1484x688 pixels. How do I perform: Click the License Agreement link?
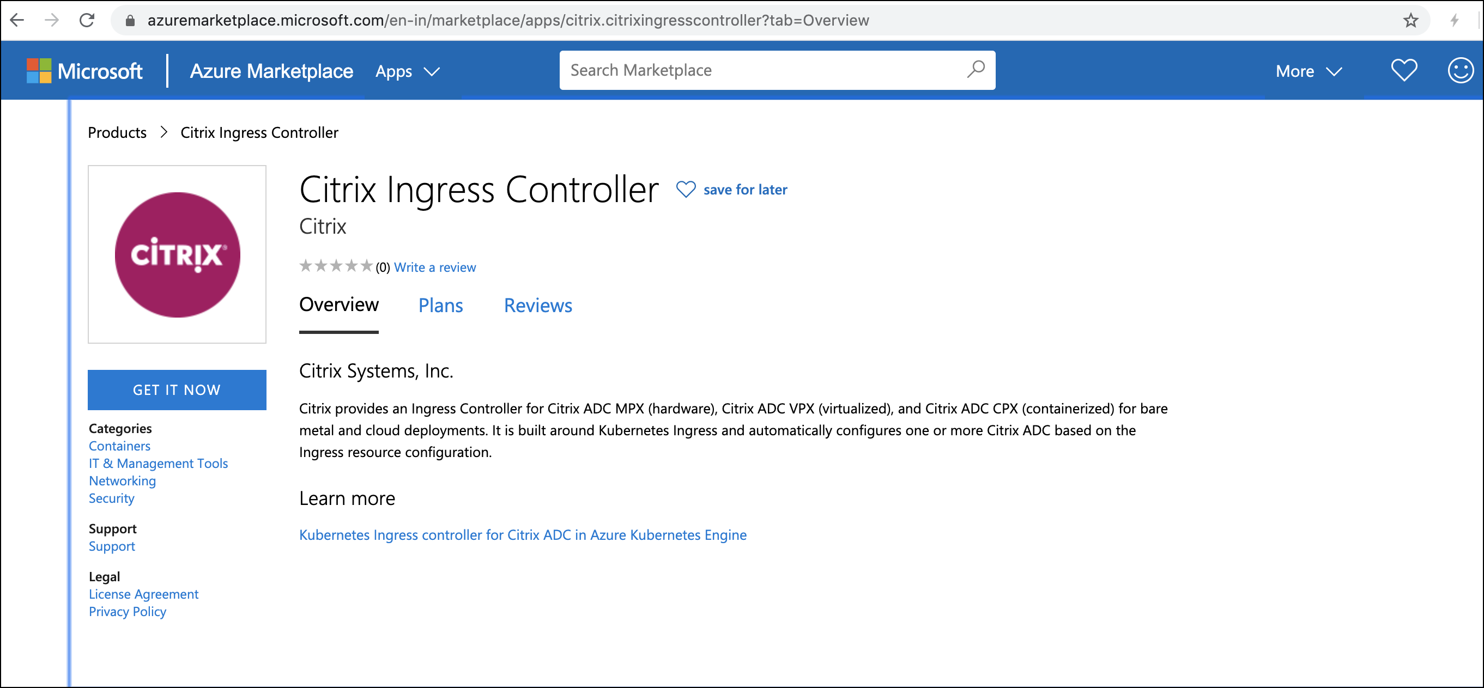click(143, 593)
